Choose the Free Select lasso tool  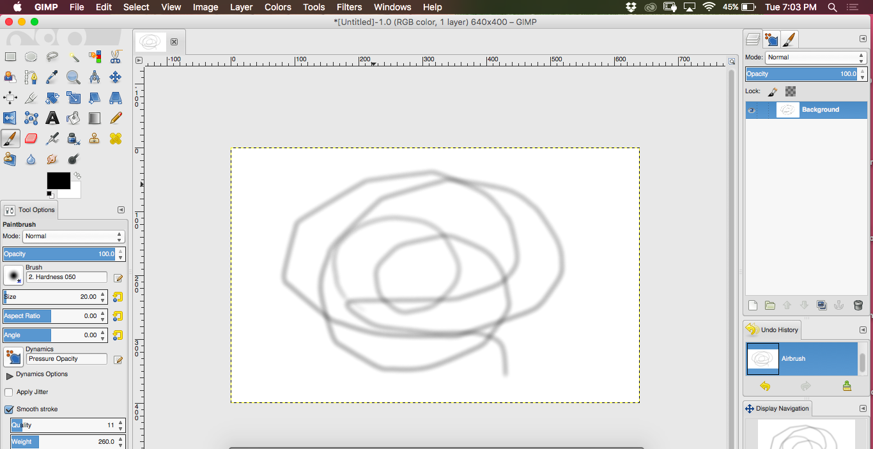pyautogui.click(x=52, y=57)
